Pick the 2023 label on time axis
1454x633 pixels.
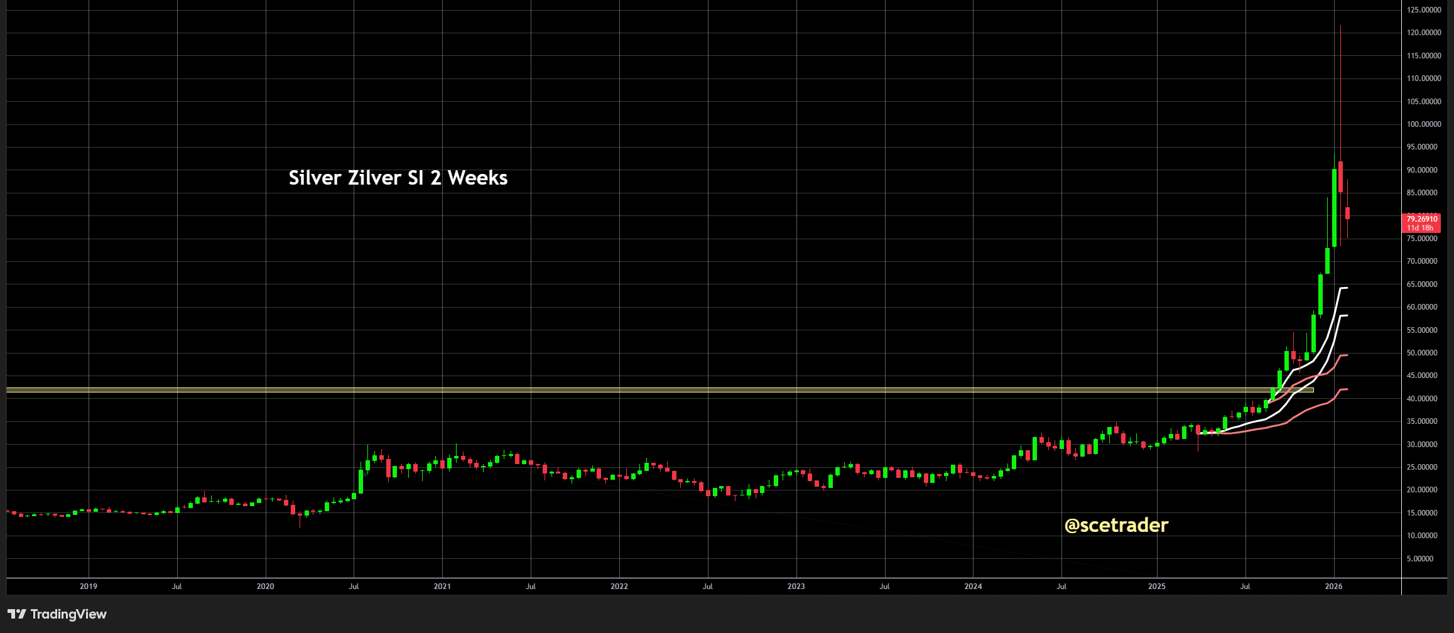796,587
